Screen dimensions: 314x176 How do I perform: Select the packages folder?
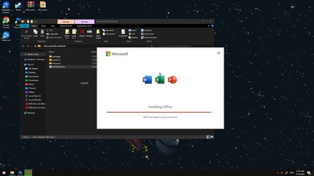click(x=54, y=57)
